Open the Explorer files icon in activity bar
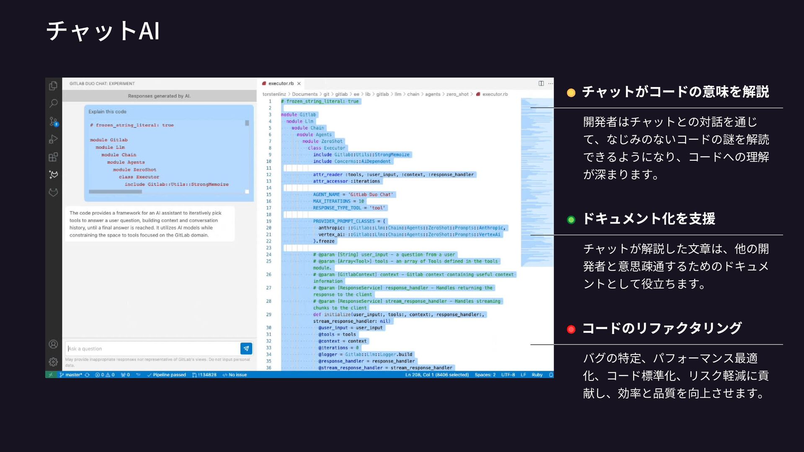This screenshot has height=452, width=804. 53,86
